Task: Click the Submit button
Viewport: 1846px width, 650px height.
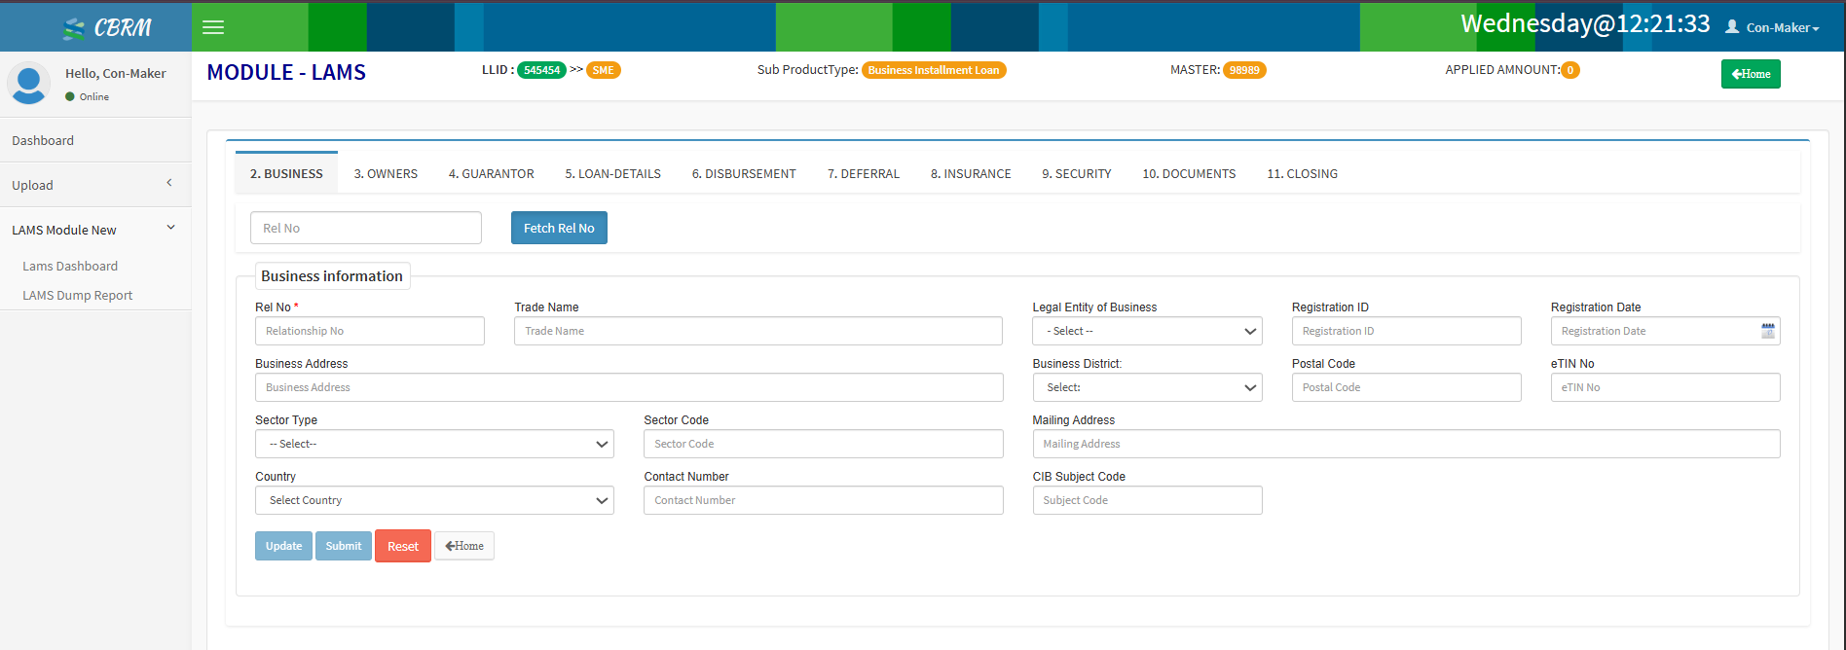Action: tap(343, 546)
